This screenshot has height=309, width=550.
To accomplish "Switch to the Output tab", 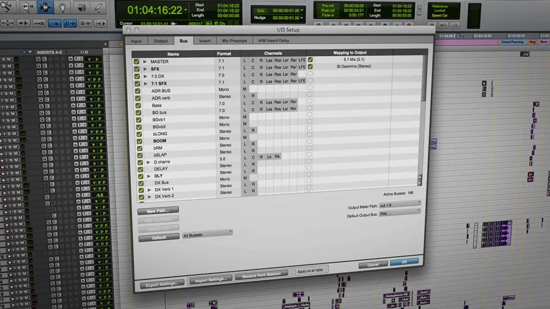I will (x=160, y=41).
